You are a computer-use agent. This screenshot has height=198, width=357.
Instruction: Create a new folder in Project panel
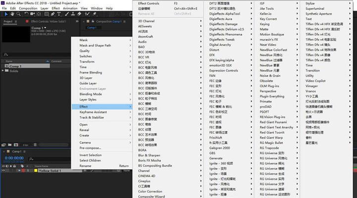[x=10, y=145]
